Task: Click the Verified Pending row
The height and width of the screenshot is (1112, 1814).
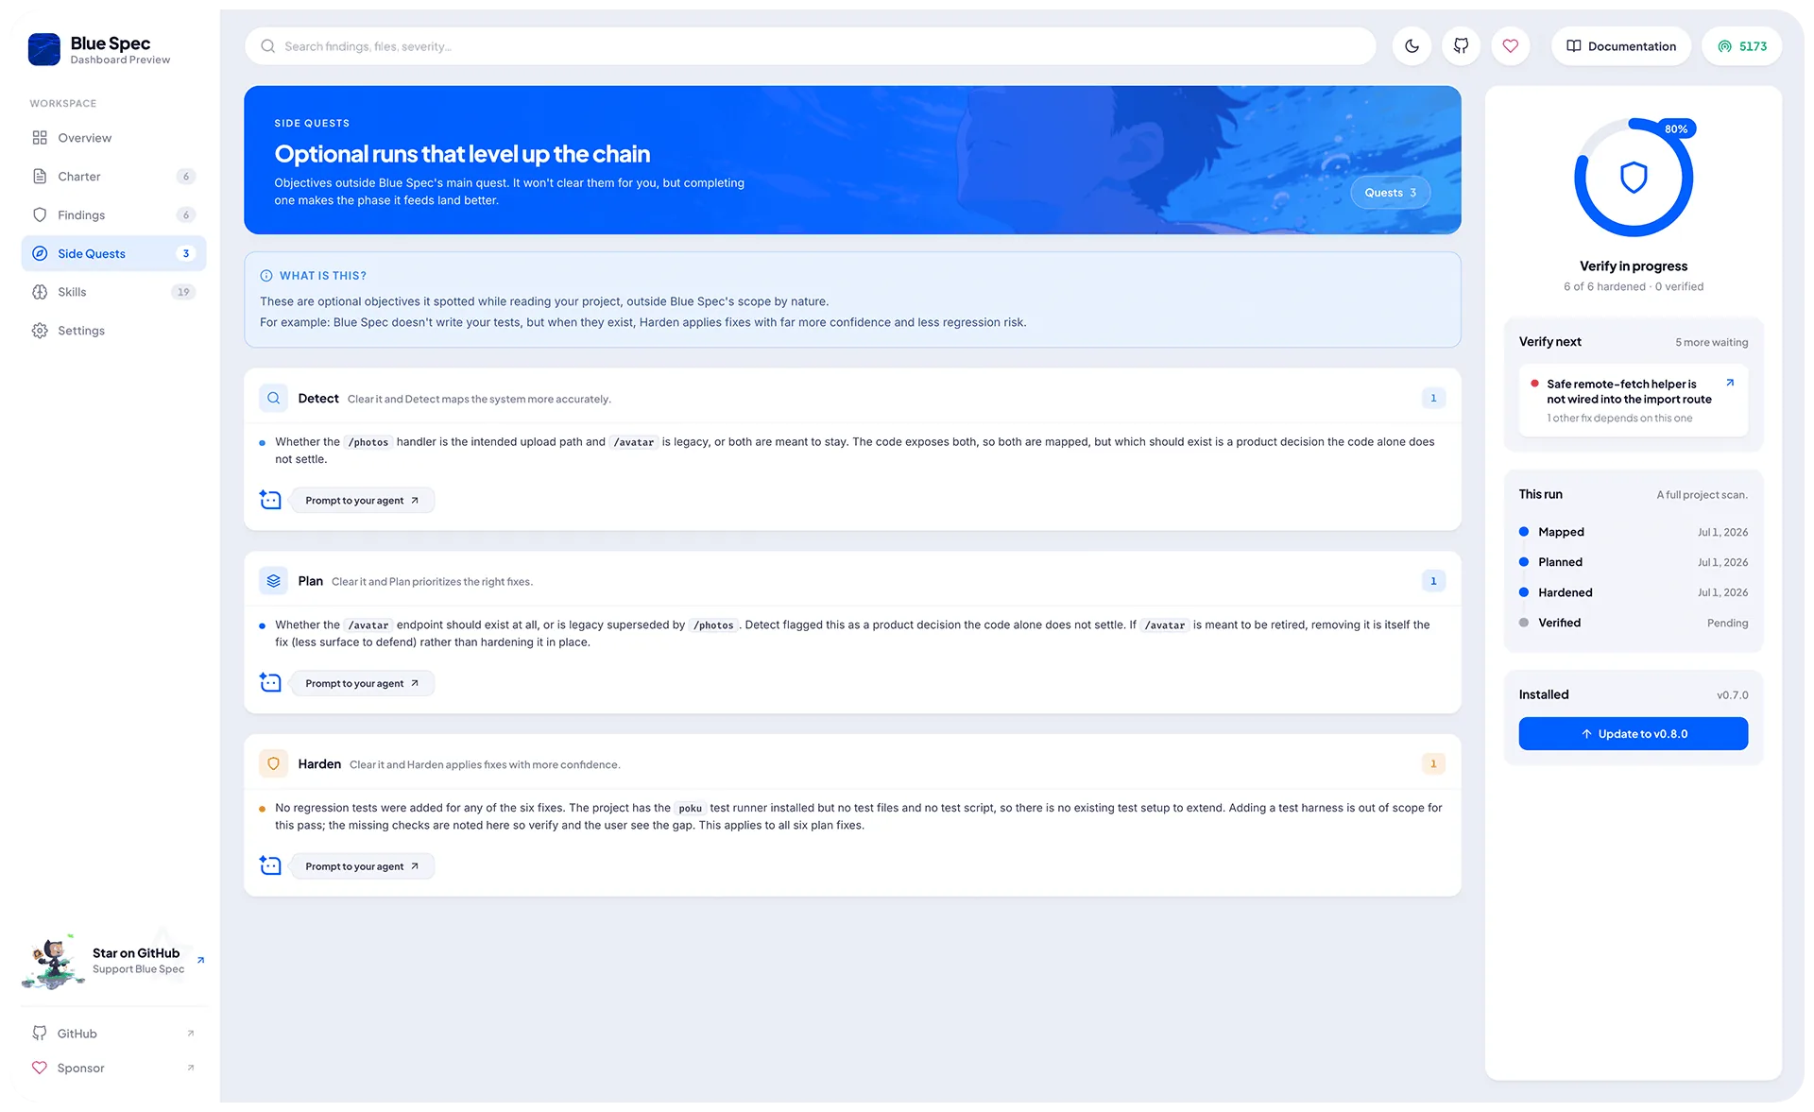Action: pyautogui.click(x=1633, y=623)
